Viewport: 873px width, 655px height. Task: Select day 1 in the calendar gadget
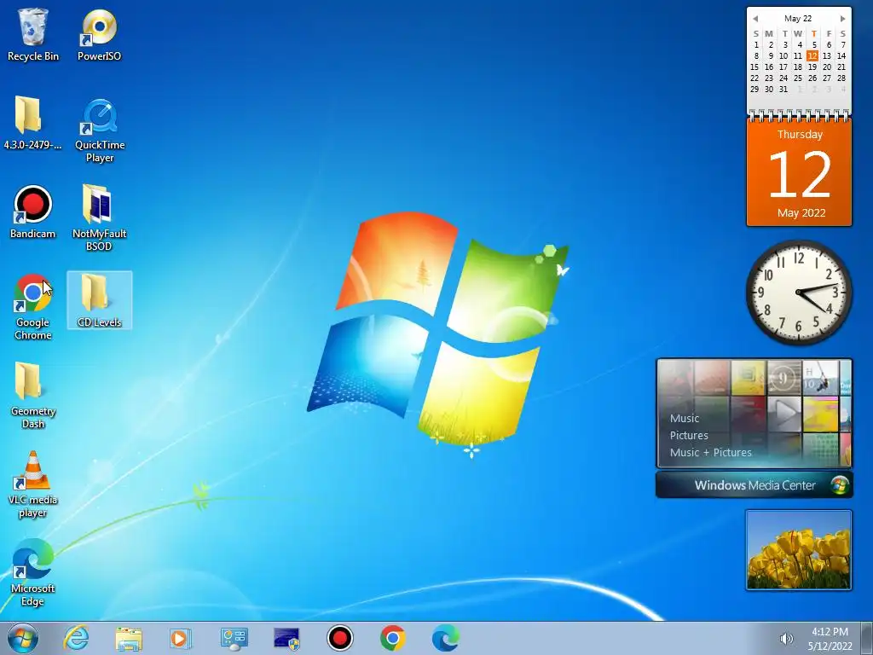click(x=756, y=44)
